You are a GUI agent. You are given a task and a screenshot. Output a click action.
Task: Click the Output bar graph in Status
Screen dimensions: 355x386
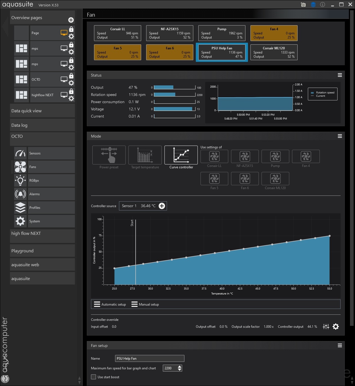[x=175, y=87]
